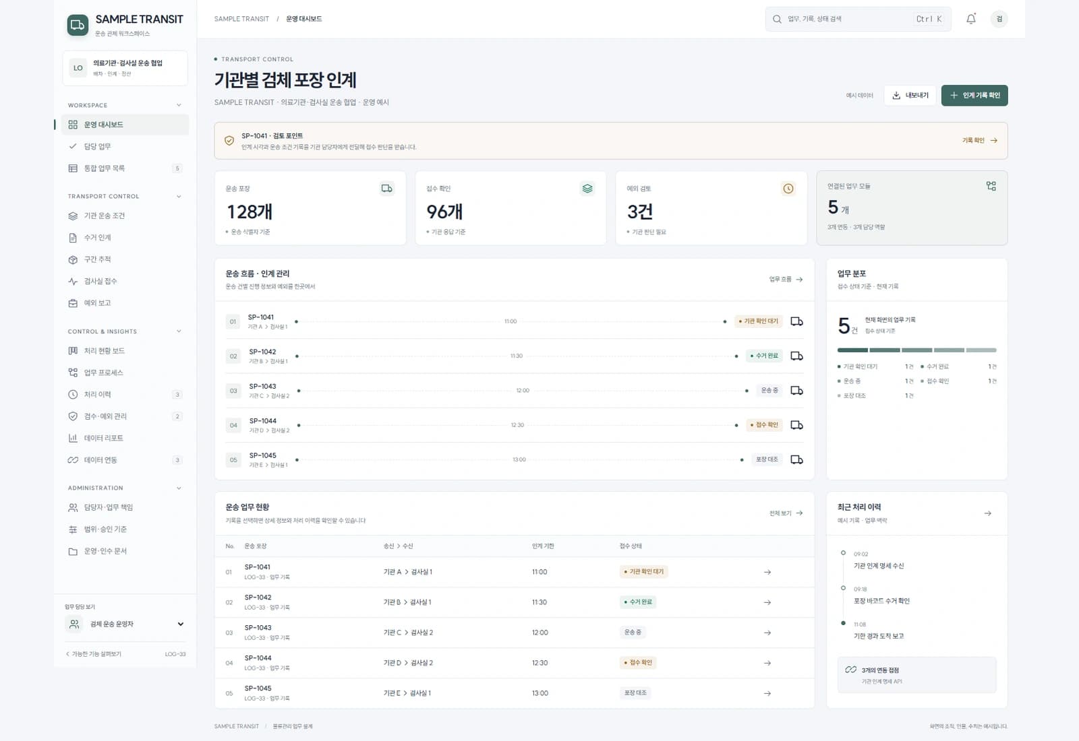Open 운영 대시보드 in sidebar
The width and height of the screenshot is (1079, 741).
click(x=125, y=125)
